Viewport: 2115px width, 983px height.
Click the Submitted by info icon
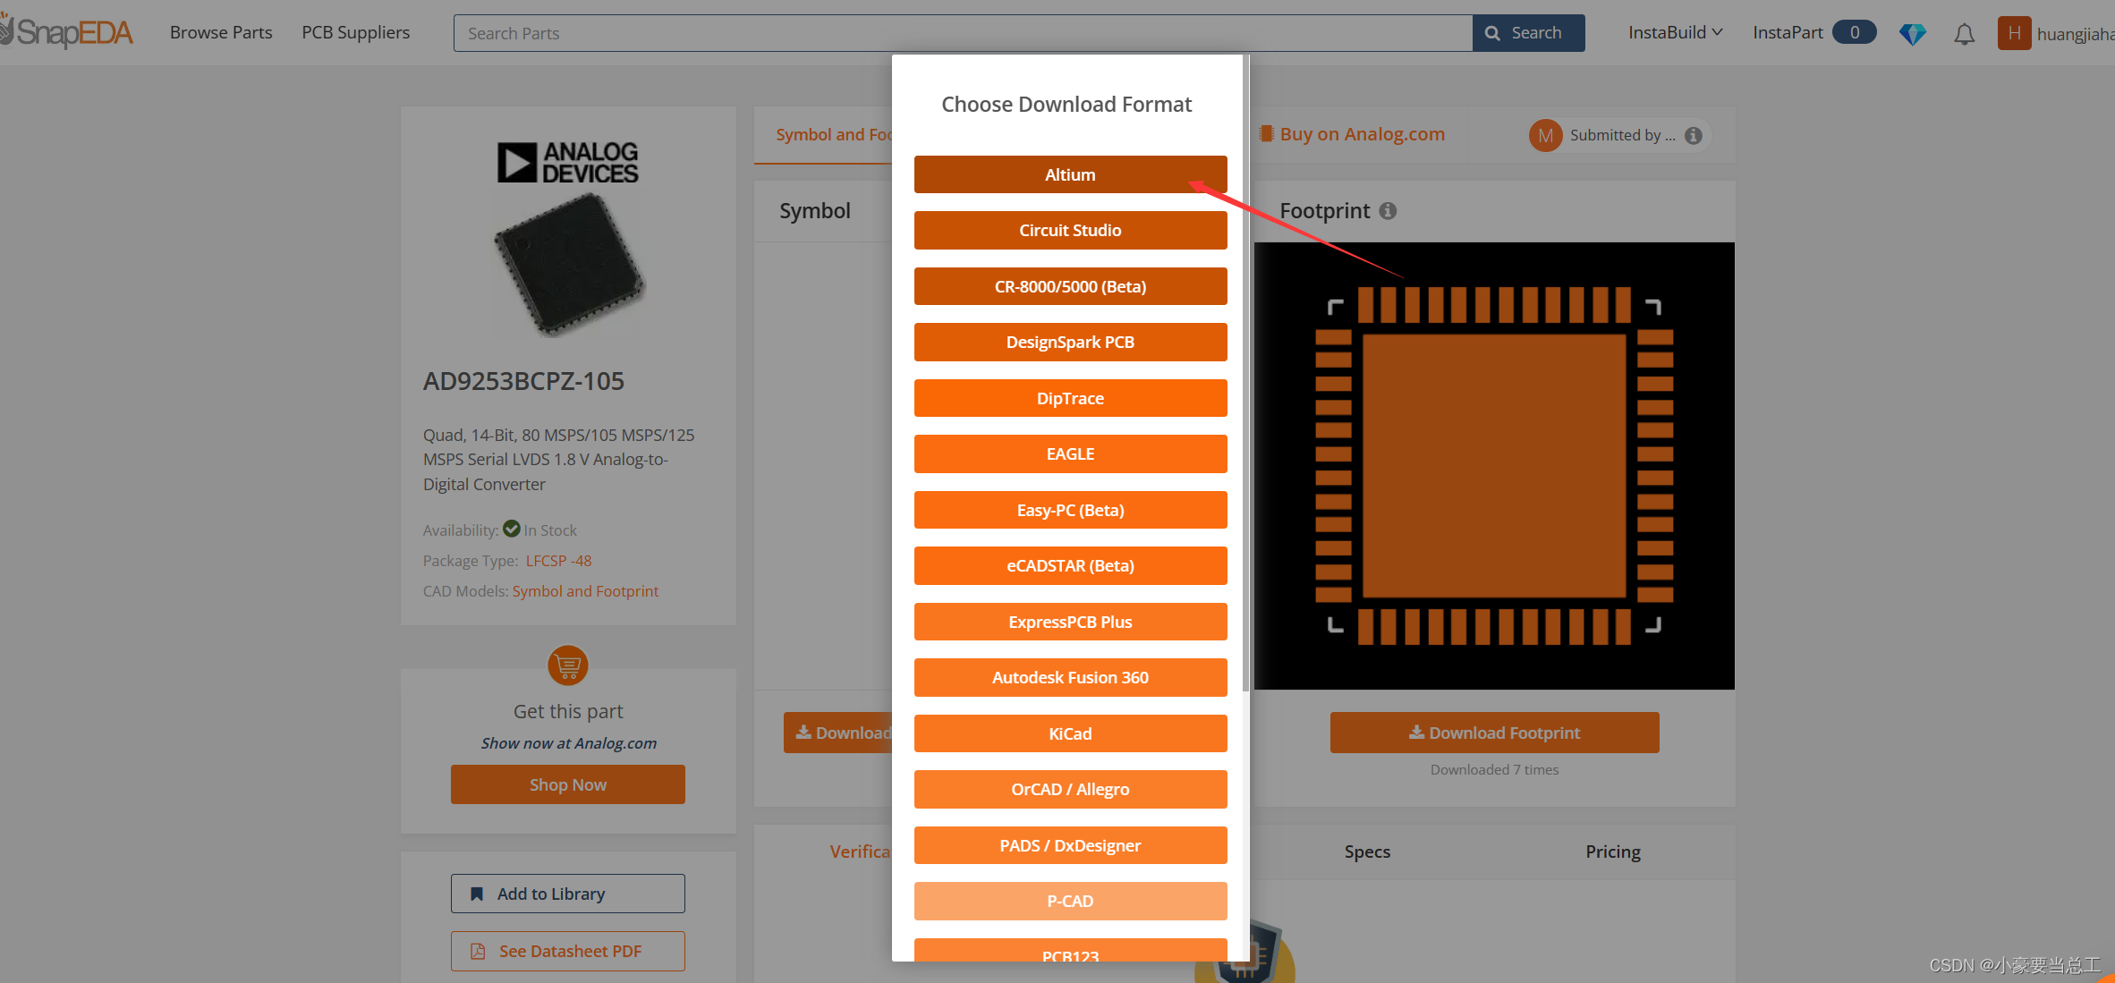coord(1694,135)
